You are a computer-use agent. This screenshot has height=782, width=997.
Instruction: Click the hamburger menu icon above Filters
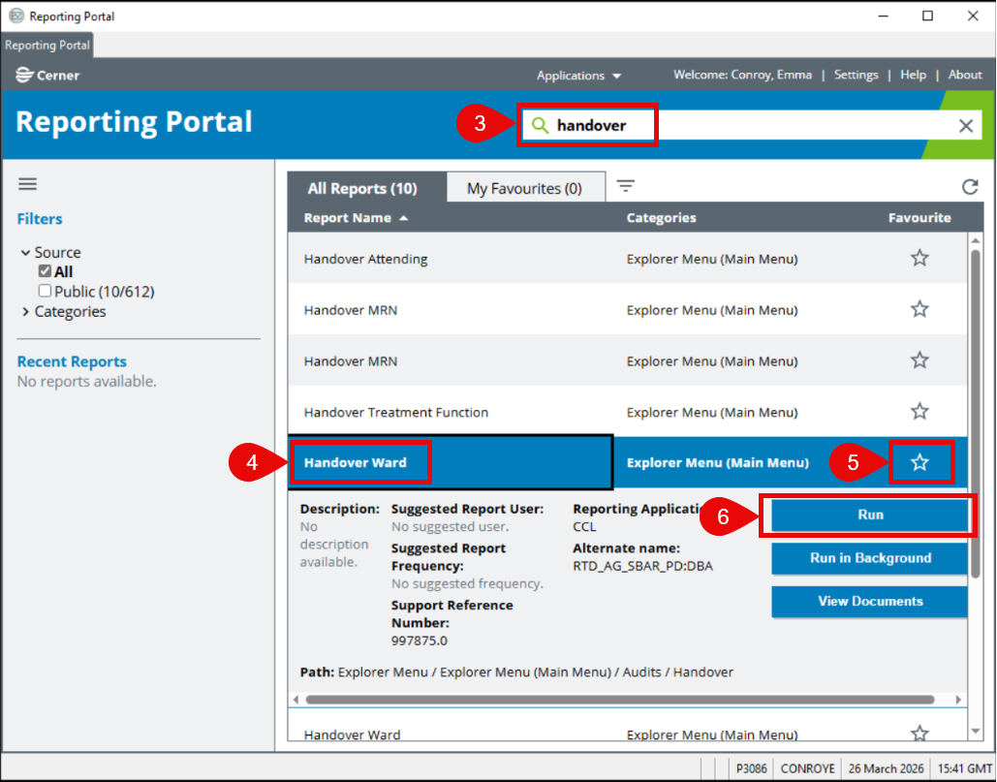tap(27, 184)
